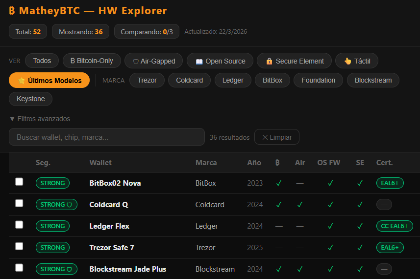Filter by BitBox brand chip
Viewport: 420px width, 279px height.
(x=272, y=80)
